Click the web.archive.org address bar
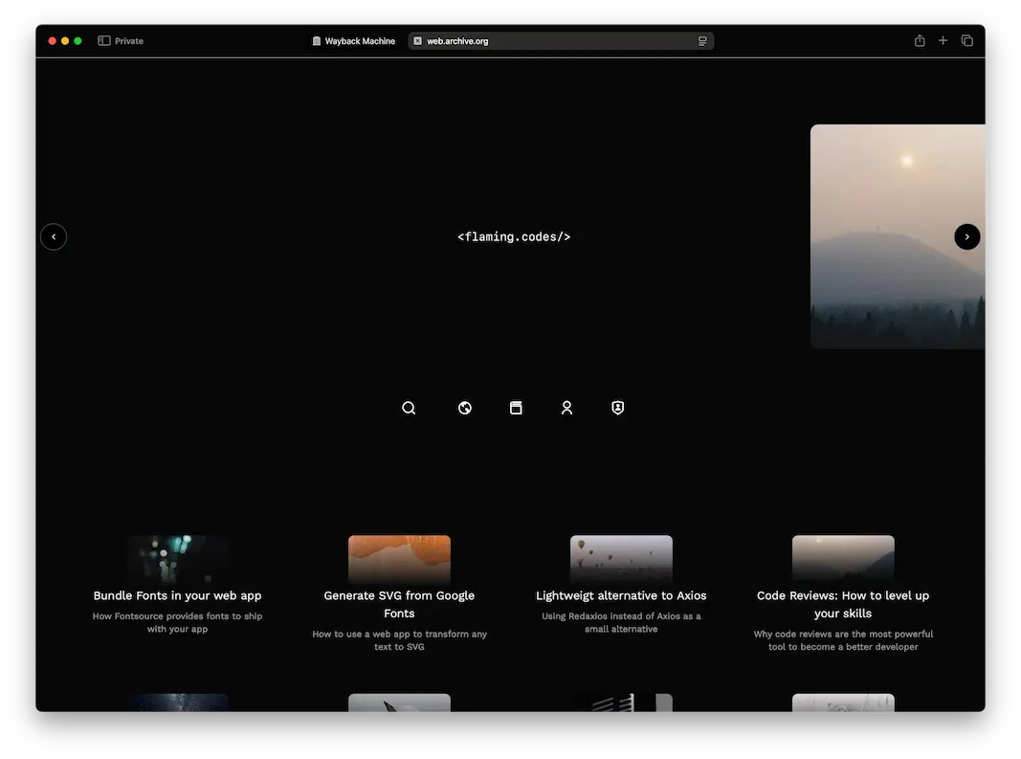The height and width of the screenshot is (759, 1021). (561, 41)
